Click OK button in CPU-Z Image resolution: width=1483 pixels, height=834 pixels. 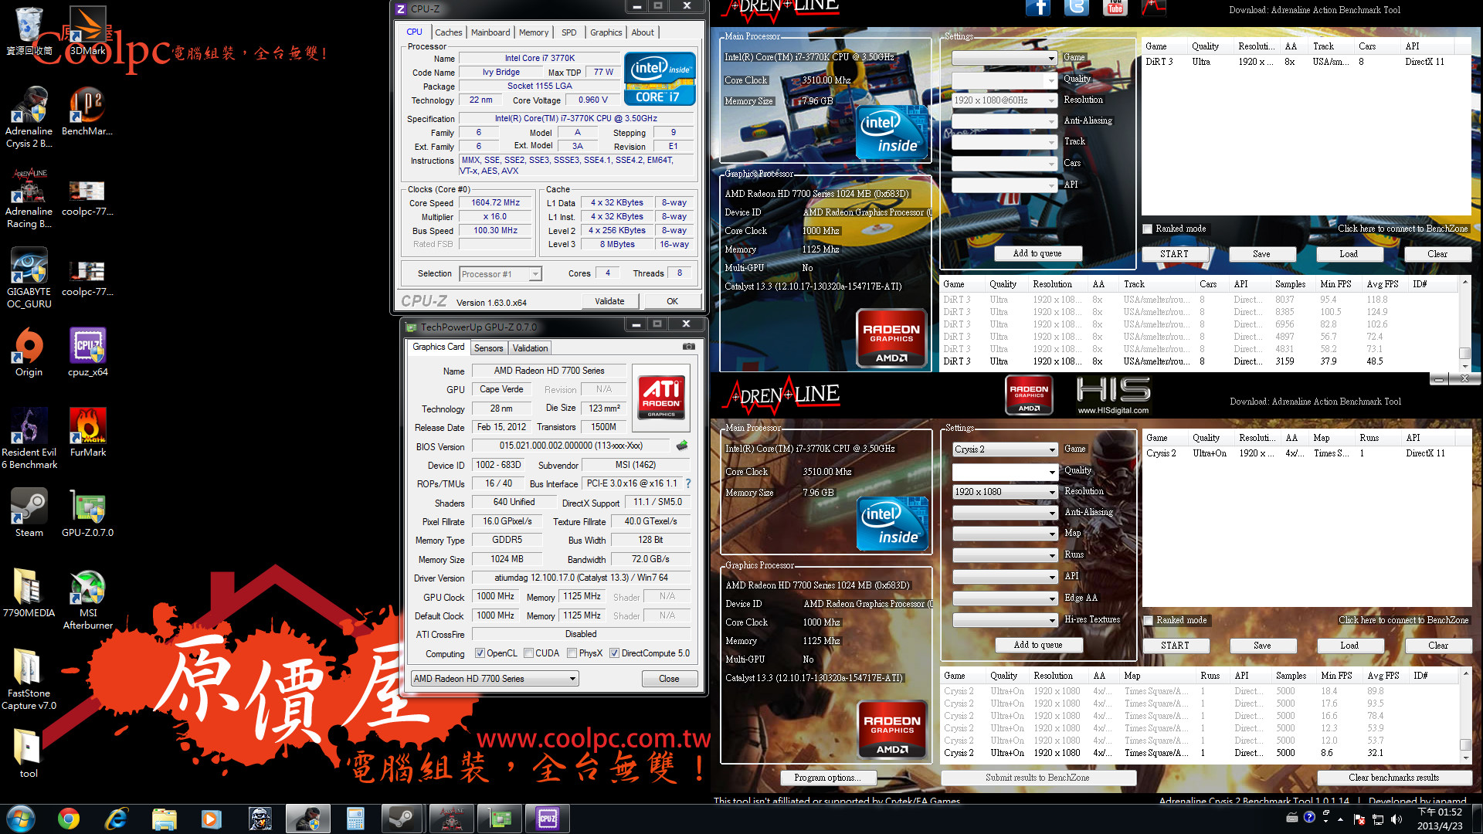coord(672,301)
